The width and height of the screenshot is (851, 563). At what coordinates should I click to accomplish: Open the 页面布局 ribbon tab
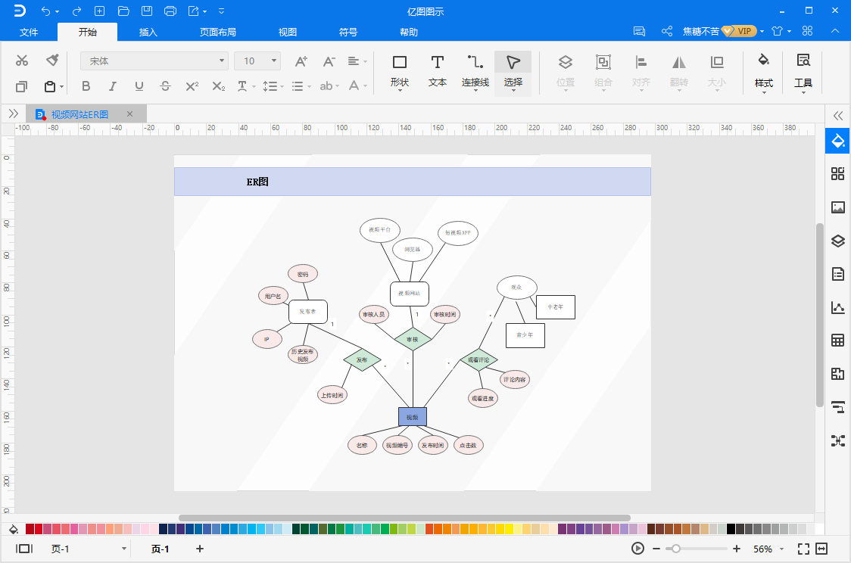point(218,32)
